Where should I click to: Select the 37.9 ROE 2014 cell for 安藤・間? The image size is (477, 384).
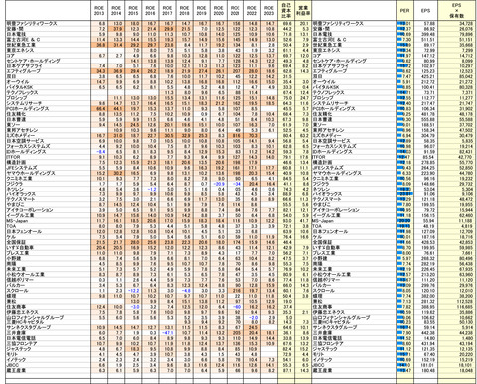point(116,29)
